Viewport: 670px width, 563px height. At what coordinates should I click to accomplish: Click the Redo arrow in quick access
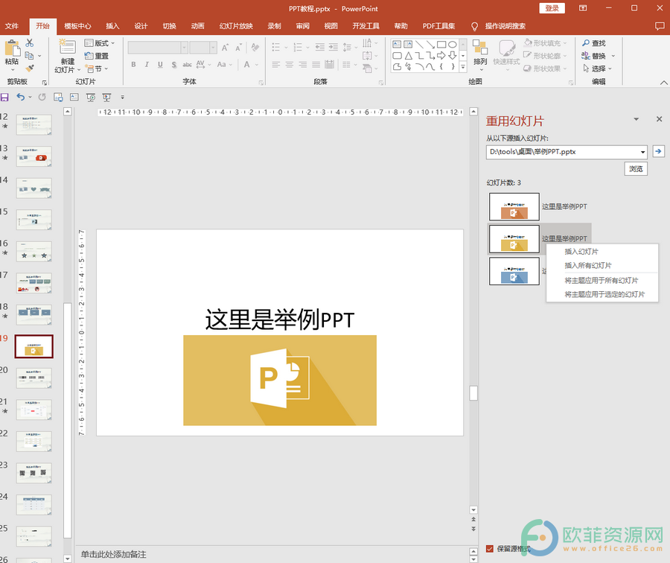42,98
